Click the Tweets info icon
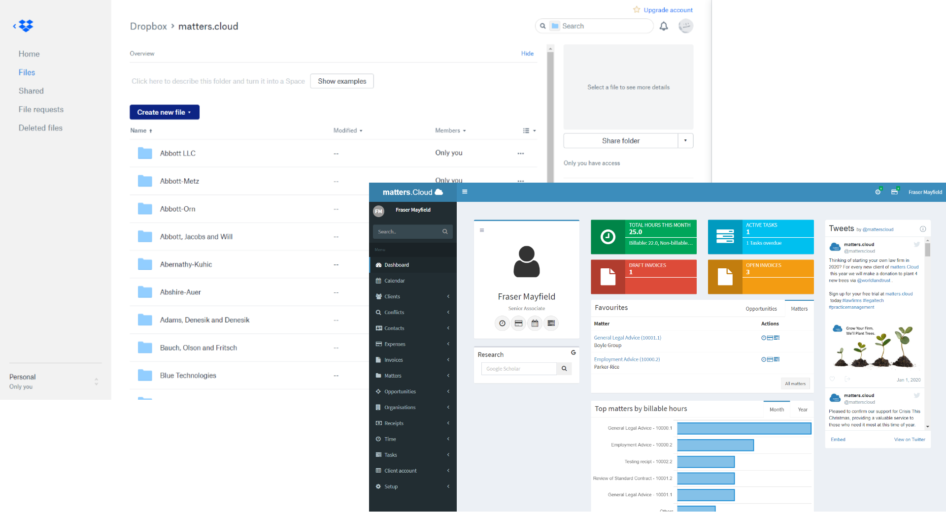The height and width of the screenshot is (512, 946). (x=923, y=229)
